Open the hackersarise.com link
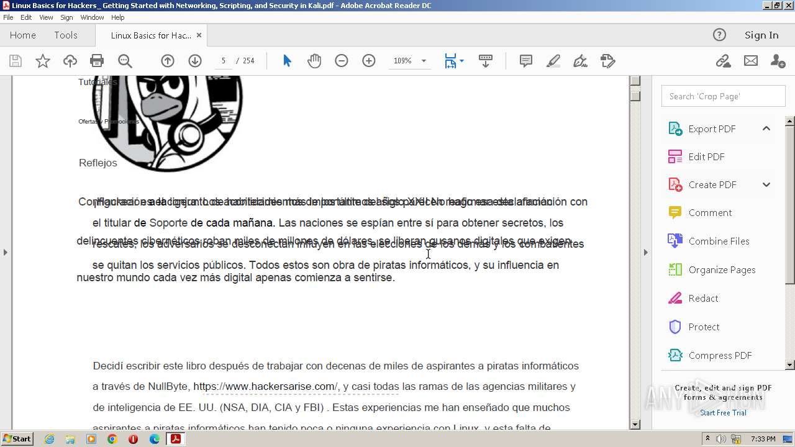The width and height of the screenshot is (795, 447). coord(266,386)
